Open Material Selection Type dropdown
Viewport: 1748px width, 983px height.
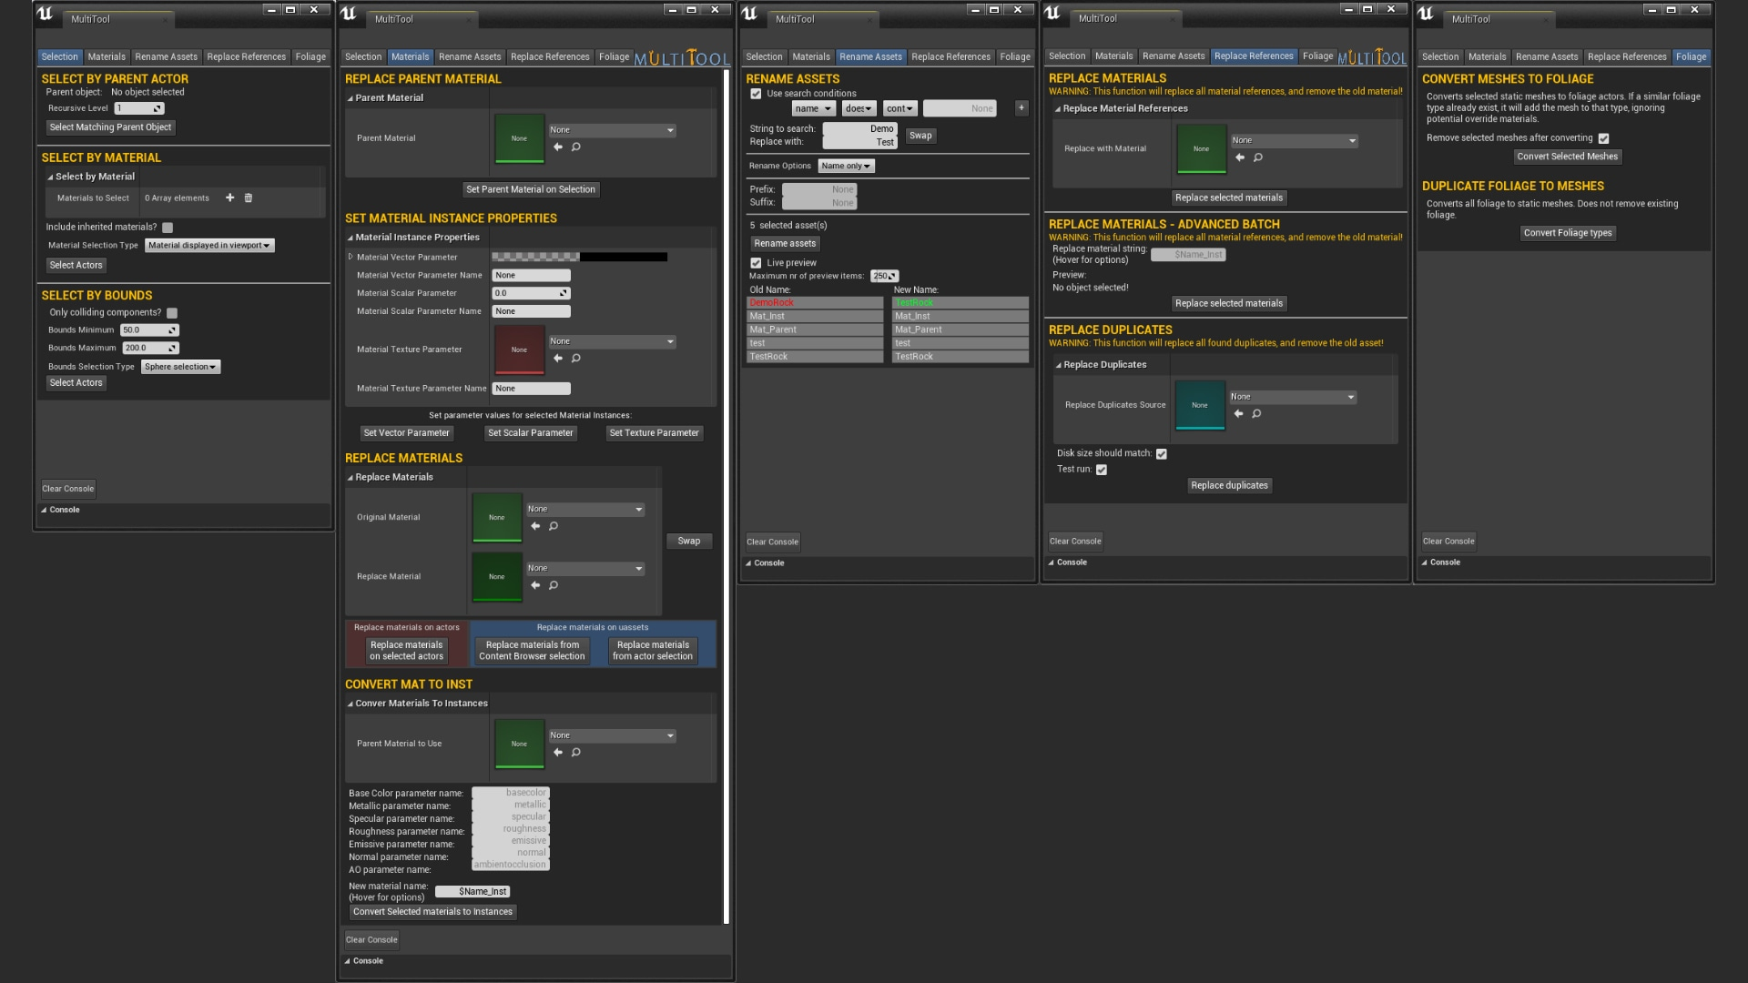209,246
